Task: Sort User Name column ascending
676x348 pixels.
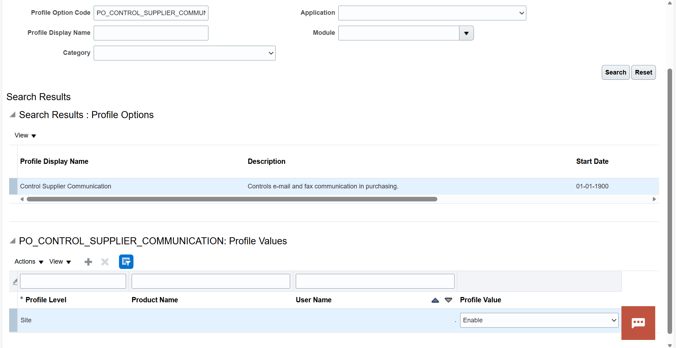Action: 435,300
